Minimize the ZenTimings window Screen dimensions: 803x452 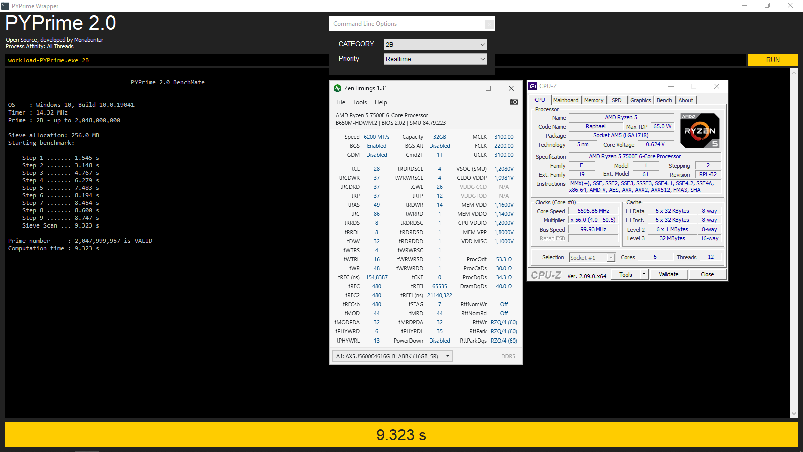tap(465, 88)
